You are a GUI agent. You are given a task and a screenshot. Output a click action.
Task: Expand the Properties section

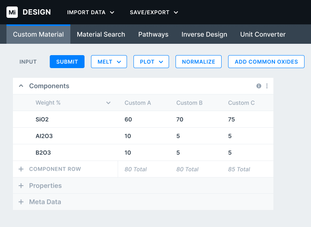(143, 186)
